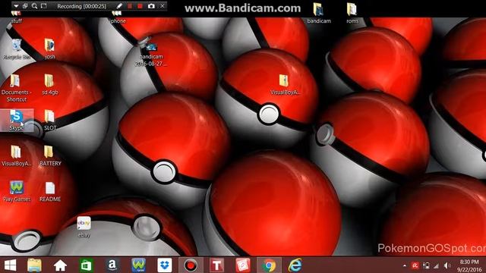Select the Skype desktop shortcut
The height and width of the screenshot is (273, 486).
[x=17, y=120]
